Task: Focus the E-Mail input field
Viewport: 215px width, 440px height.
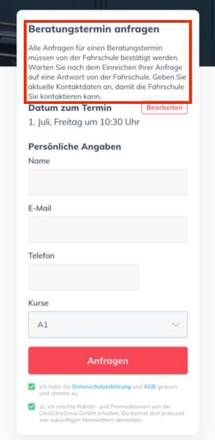Action: click(108, 229)
